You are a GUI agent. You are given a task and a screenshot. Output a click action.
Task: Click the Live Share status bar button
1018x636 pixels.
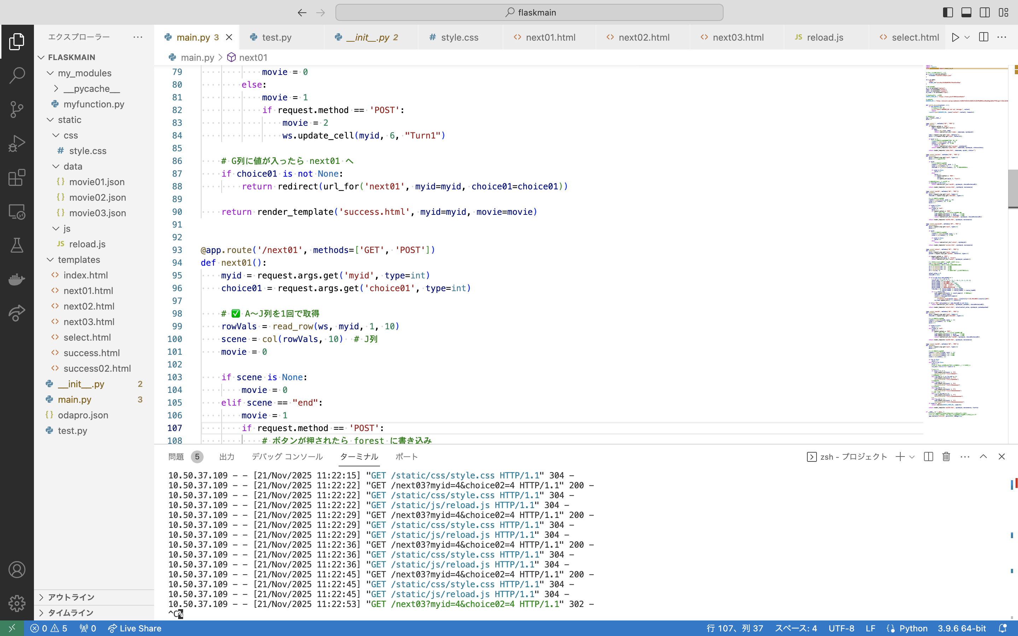click(135, 629)
